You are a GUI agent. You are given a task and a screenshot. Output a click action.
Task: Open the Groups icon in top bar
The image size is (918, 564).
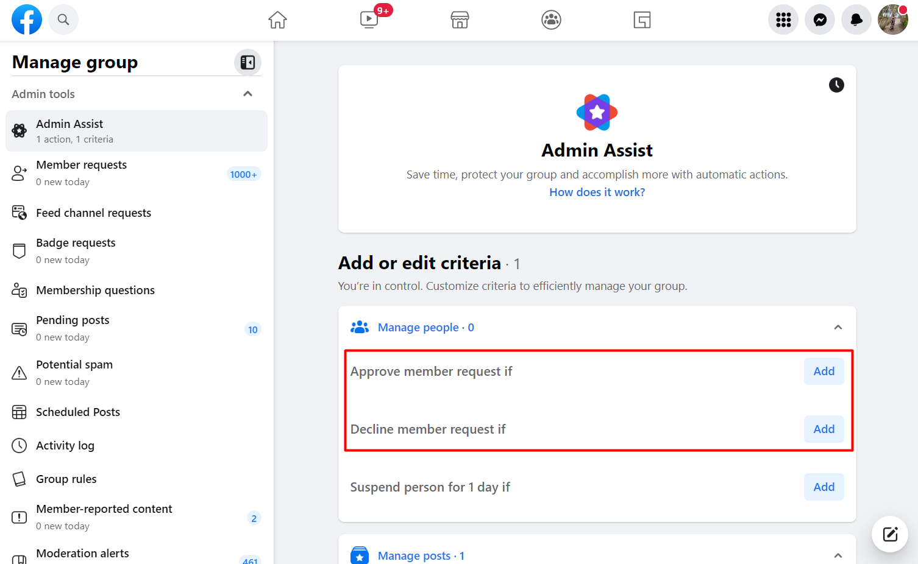[551, 19]
